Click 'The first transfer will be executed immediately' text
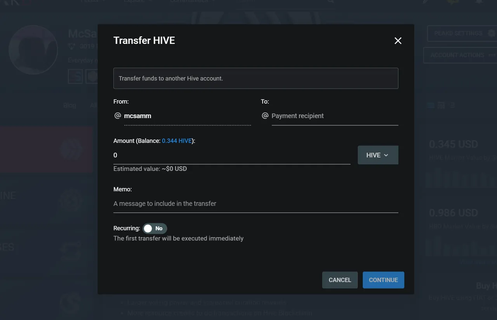Image resolution: width=497 pixels, height=320 pixels. (x=178, y=238)
